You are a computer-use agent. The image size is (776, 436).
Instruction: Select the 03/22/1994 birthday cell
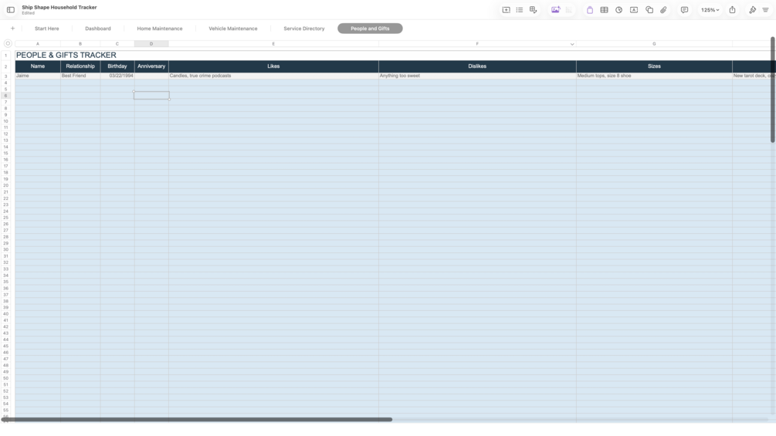click(117, 76)
